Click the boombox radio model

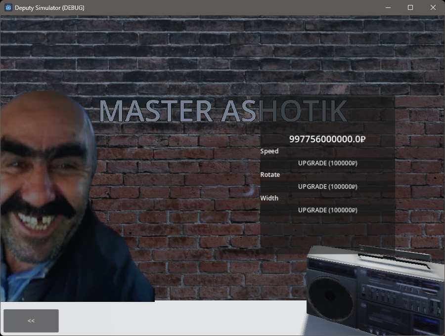[375, 291]
